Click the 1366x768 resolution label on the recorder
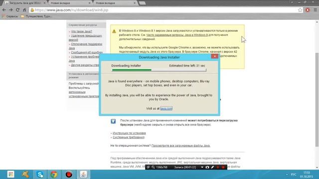Viewport: 319px width, 179px height. pos(161,167)
